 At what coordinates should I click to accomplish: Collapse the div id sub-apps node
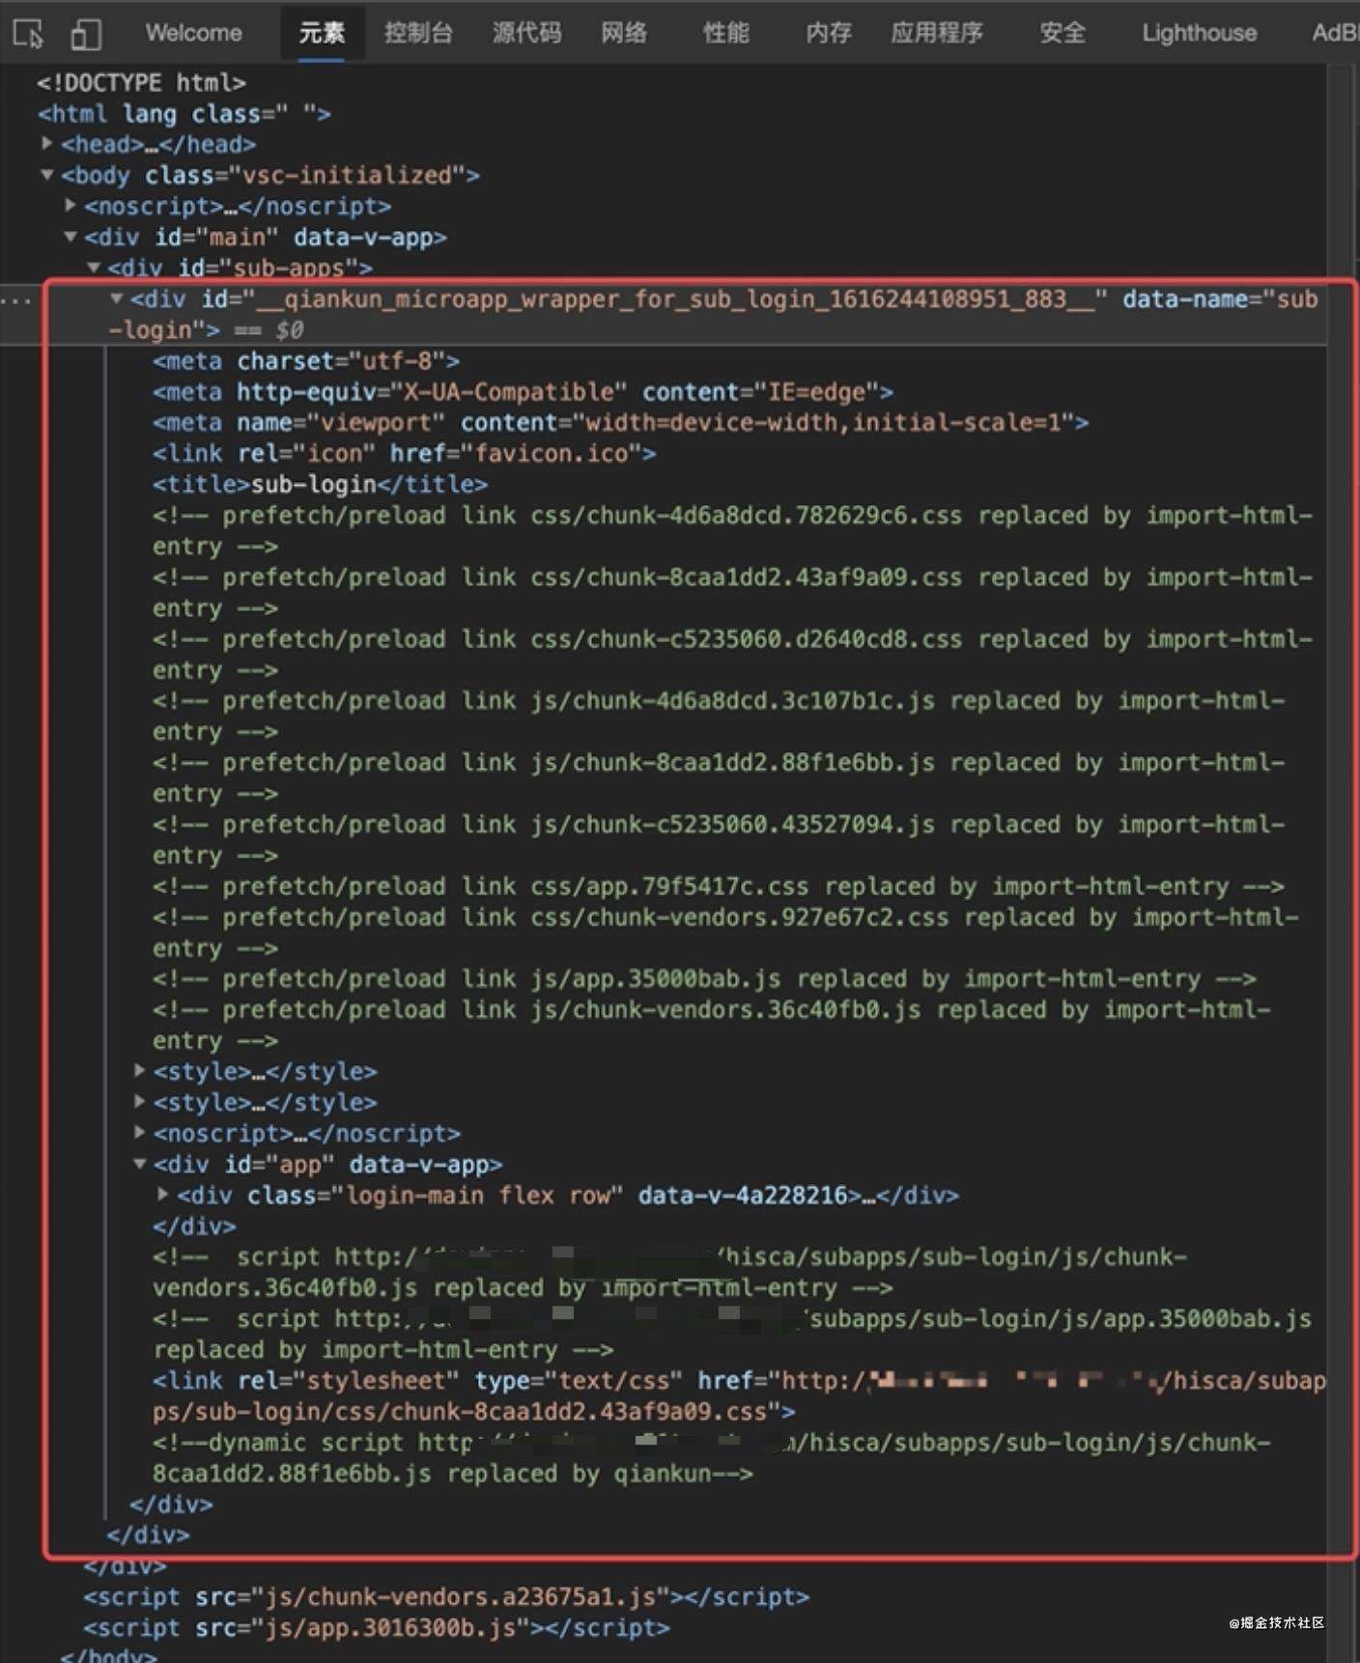94,267
